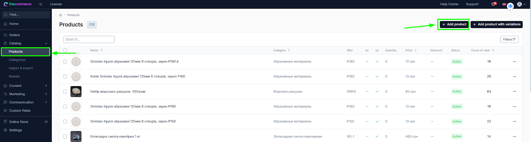Click the Active status of Набір морських ракушок
The image size is (531, 142).
[x=457, y=91]
